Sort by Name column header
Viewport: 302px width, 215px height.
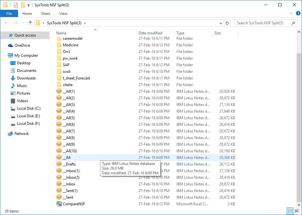coord(96,33)
